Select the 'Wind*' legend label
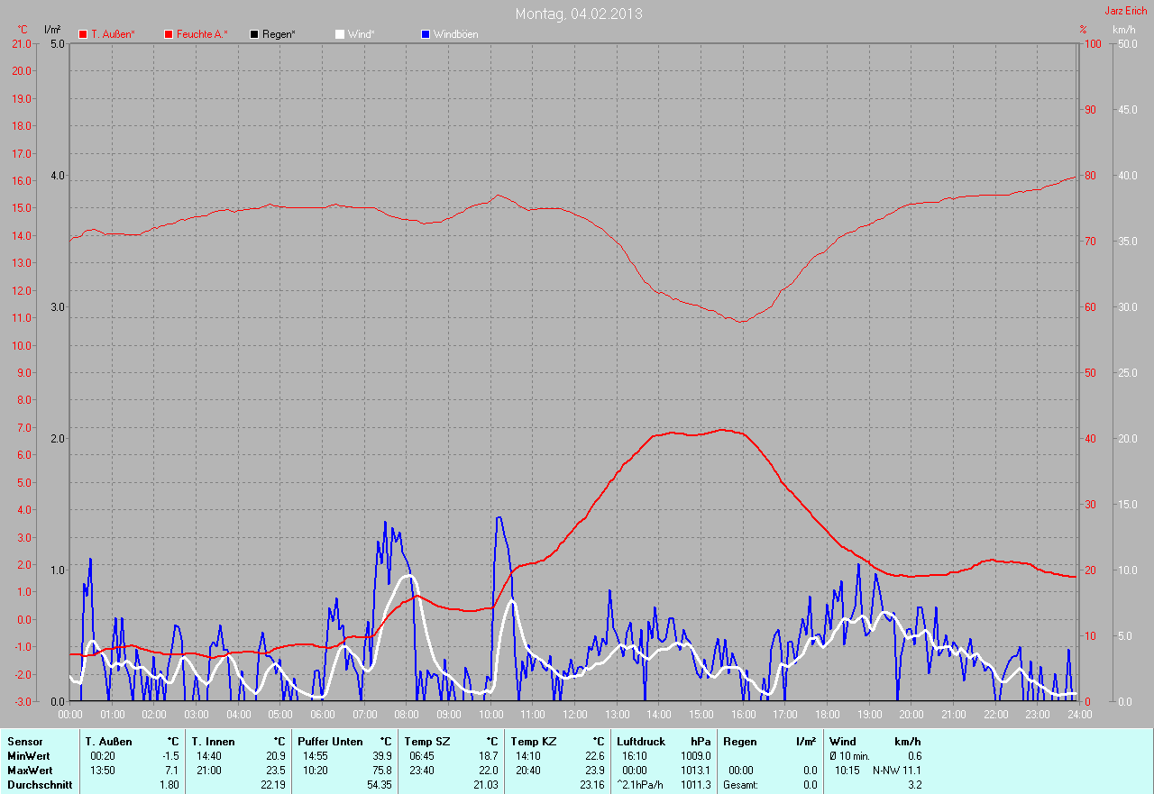This screenshot has width=1154, height=794. 361,34
